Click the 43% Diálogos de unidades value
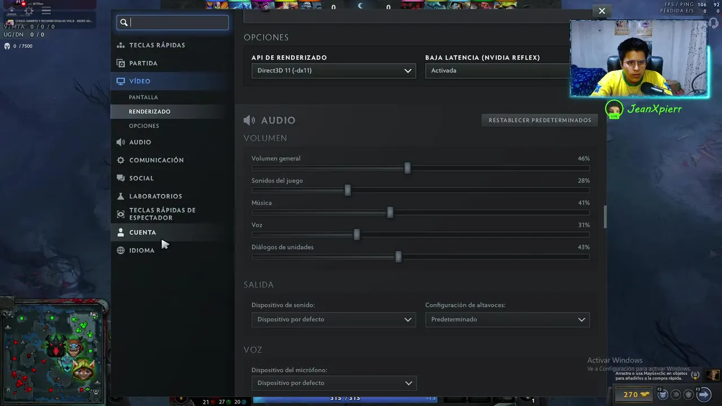Screen dimensions: 722x406 coord(583,247)
